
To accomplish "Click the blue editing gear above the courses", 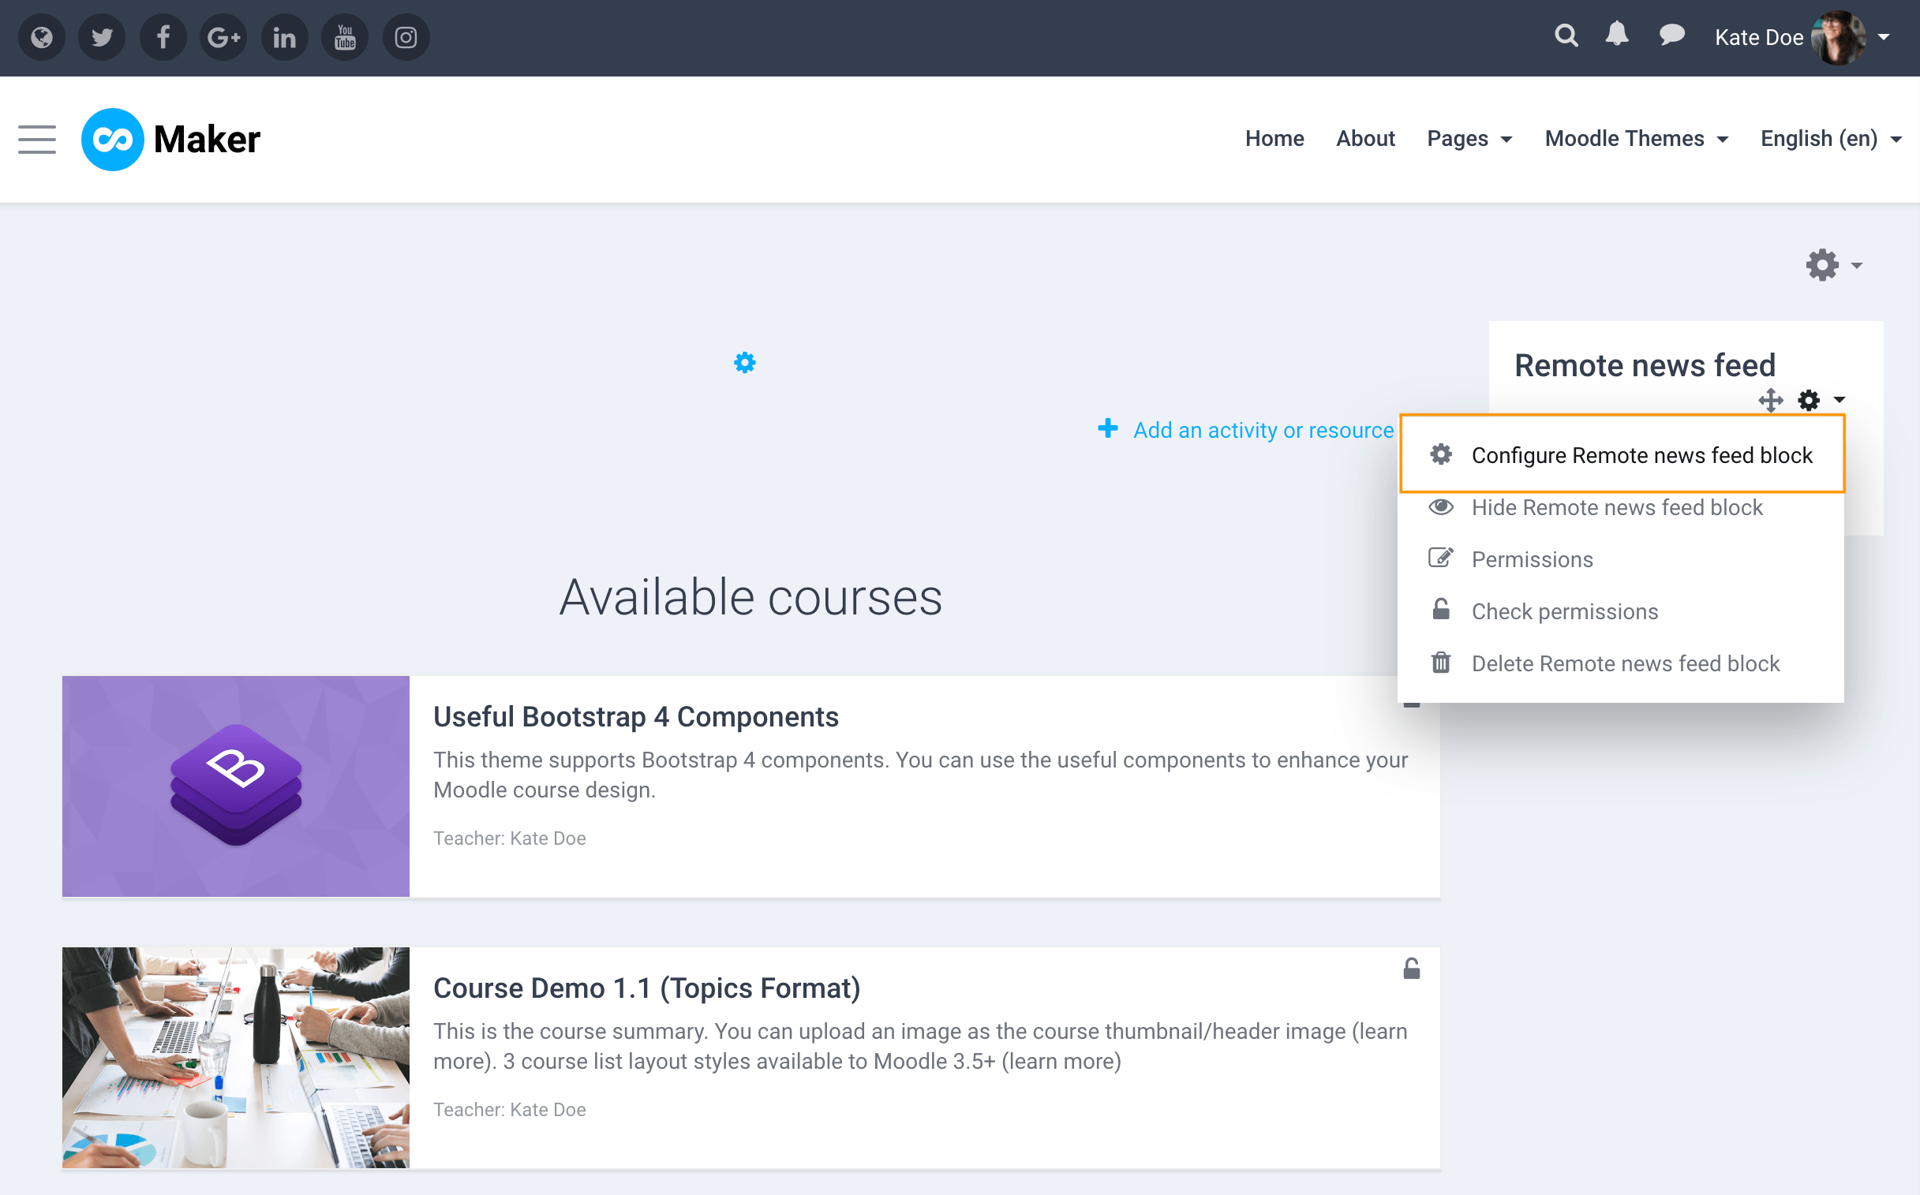I will pyautogui.click(x=744, y=362).
